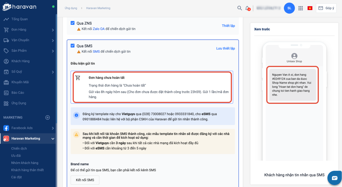Click the Haravan Marketing app icon
The width and height of the screenshot is (342, 187).
pos(6,138)
